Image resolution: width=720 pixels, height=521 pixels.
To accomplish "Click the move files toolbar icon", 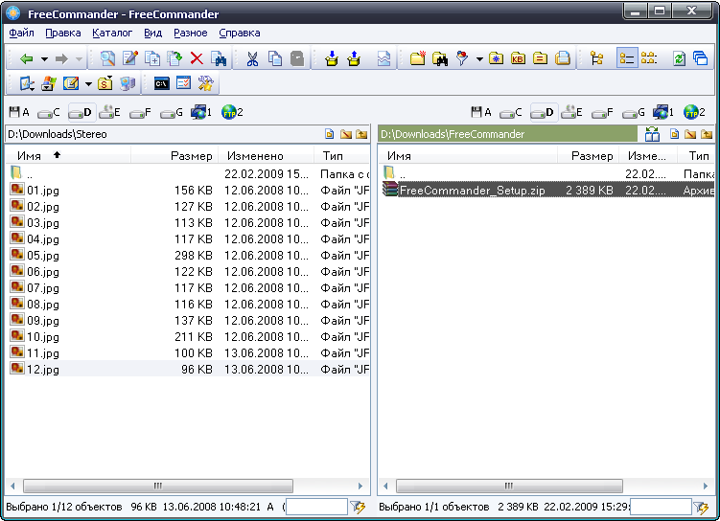I will click(x=174, y=58).
